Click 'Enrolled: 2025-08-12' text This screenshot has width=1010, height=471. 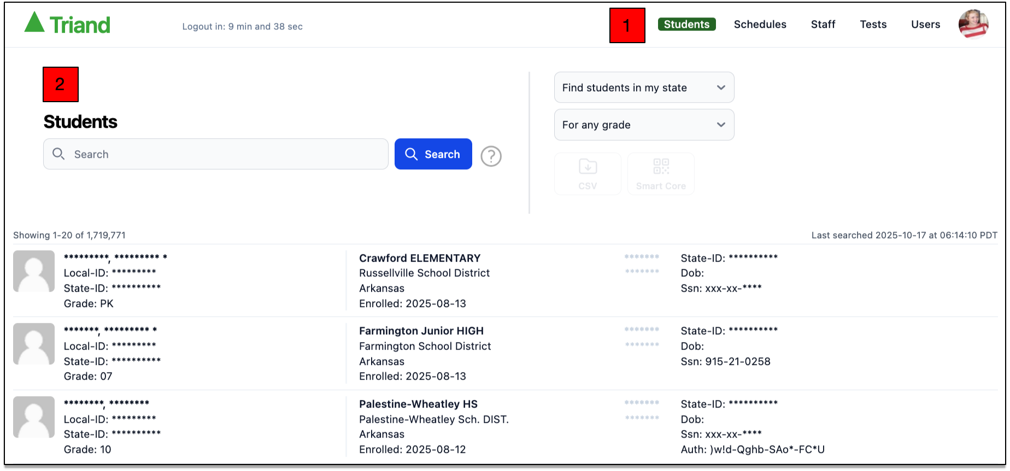412,449
